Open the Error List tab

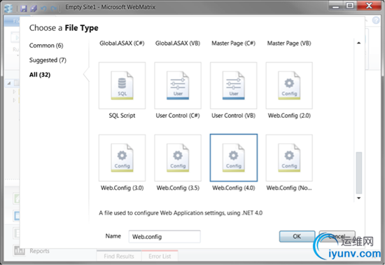pyautogui.click(x=160, y=256)
